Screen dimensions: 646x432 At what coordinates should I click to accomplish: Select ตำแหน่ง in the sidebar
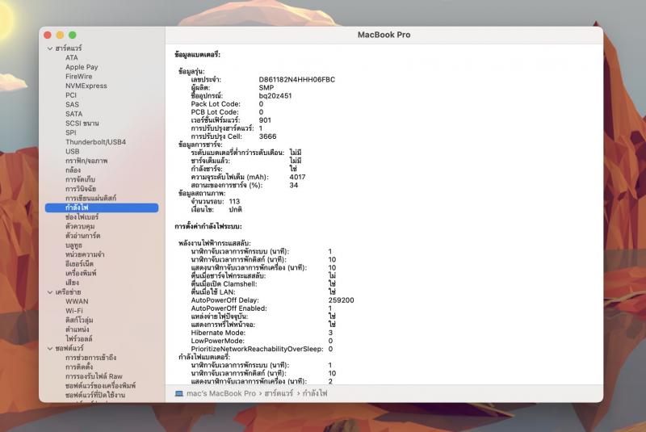pos(77,329)
